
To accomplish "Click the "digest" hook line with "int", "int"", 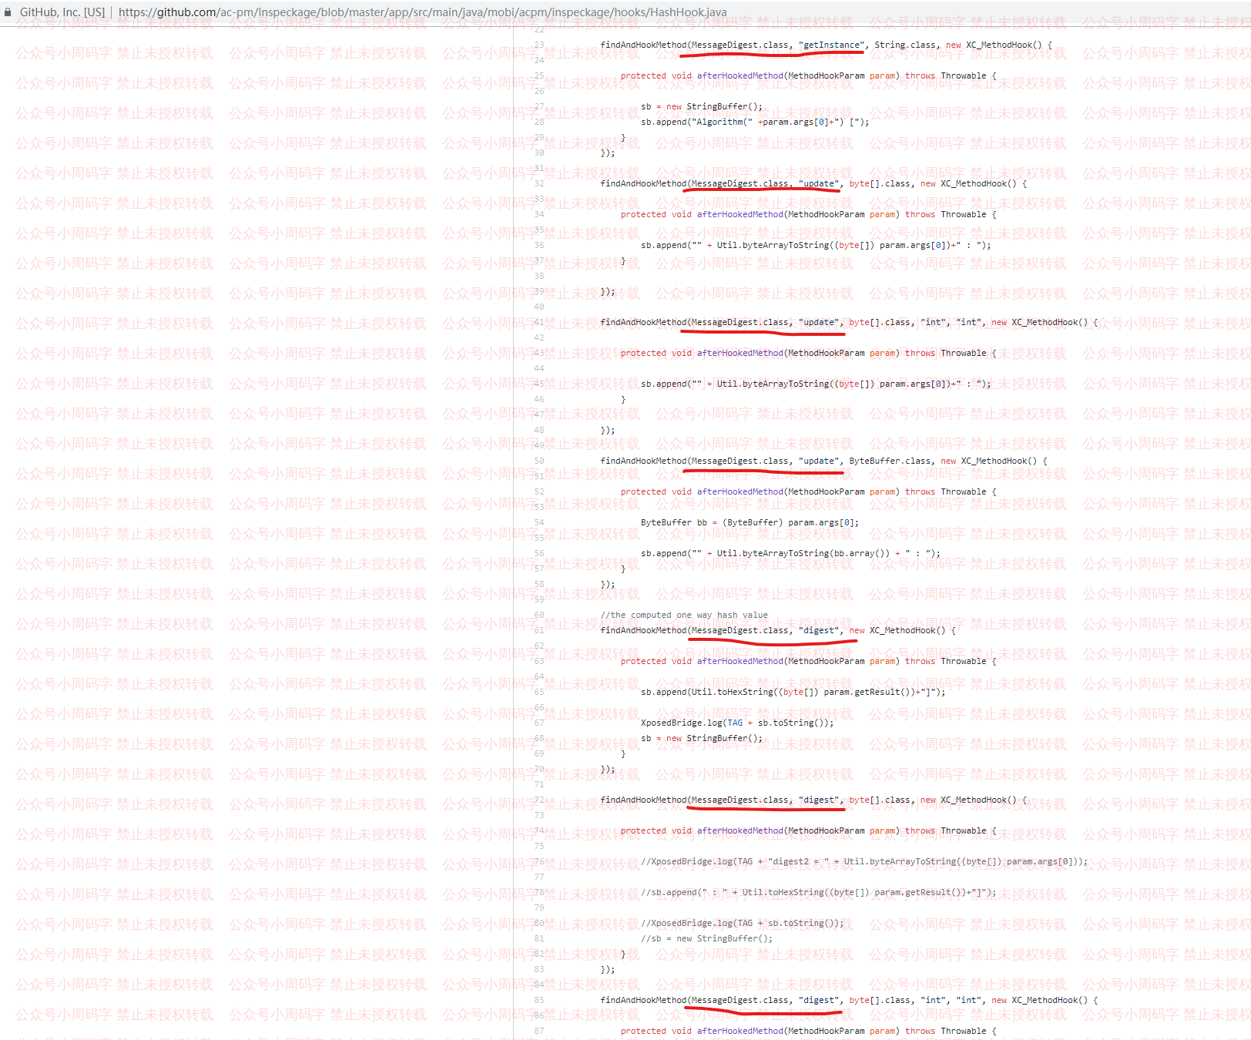I will point(849,1000).
